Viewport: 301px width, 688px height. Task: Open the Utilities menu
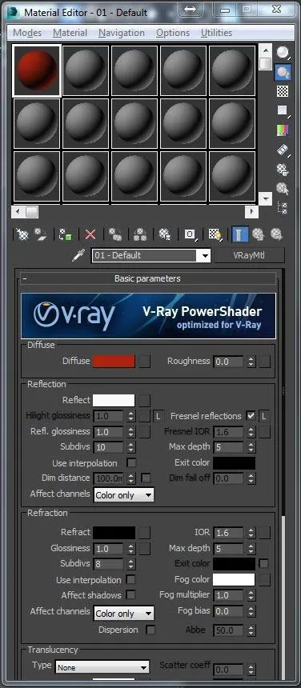tap(216, 33)
